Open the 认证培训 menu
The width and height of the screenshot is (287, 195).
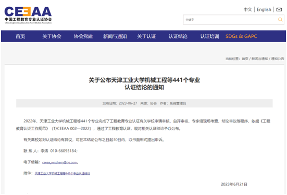(x=209, y=36)
